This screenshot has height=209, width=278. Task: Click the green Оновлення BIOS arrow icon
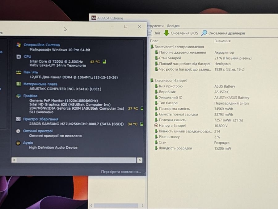[x=166, y=33]
